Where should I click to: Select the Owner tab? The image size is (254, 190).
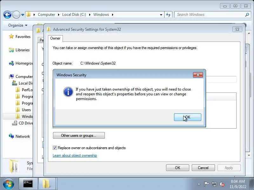55,38
